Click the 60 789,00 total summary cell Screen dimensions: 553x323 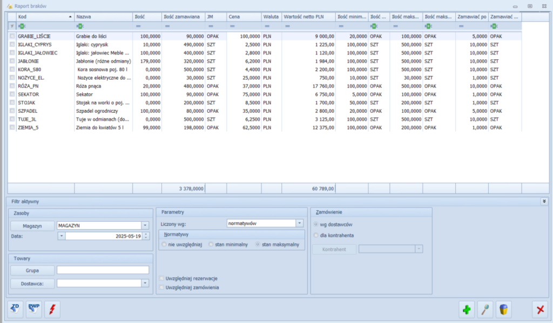pos(308,188)
